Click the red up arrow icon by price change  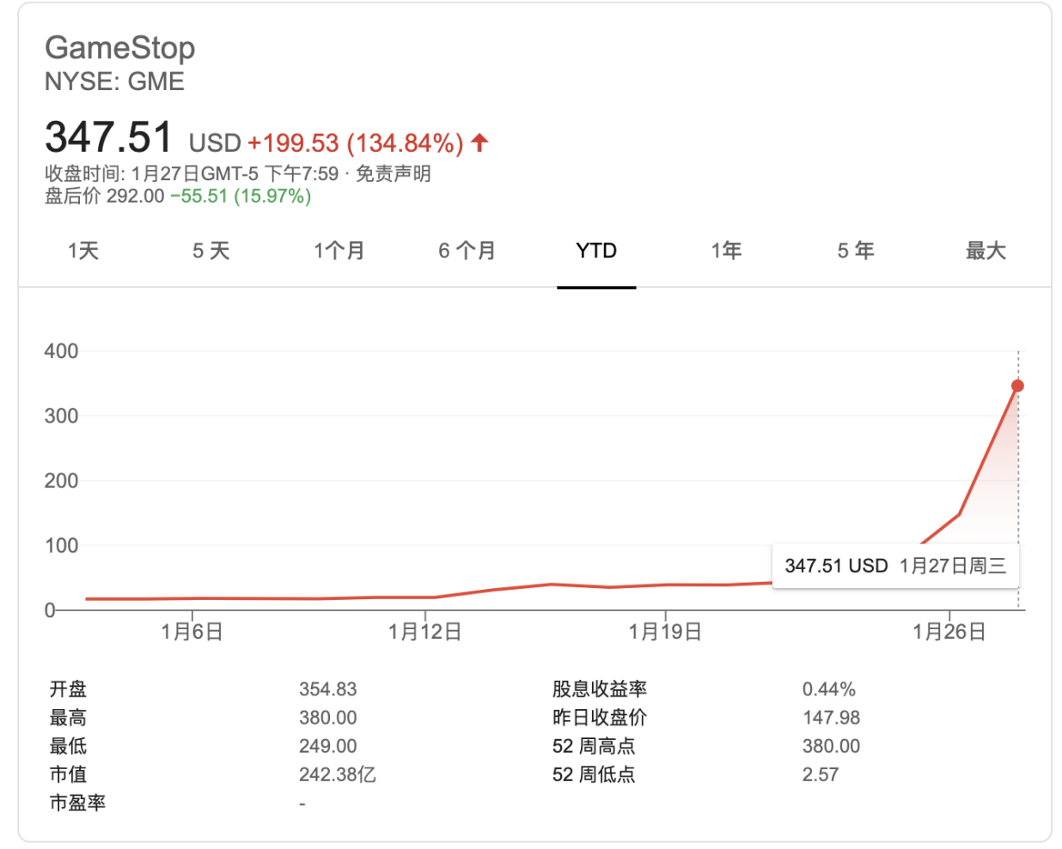(x=479, y=143)
